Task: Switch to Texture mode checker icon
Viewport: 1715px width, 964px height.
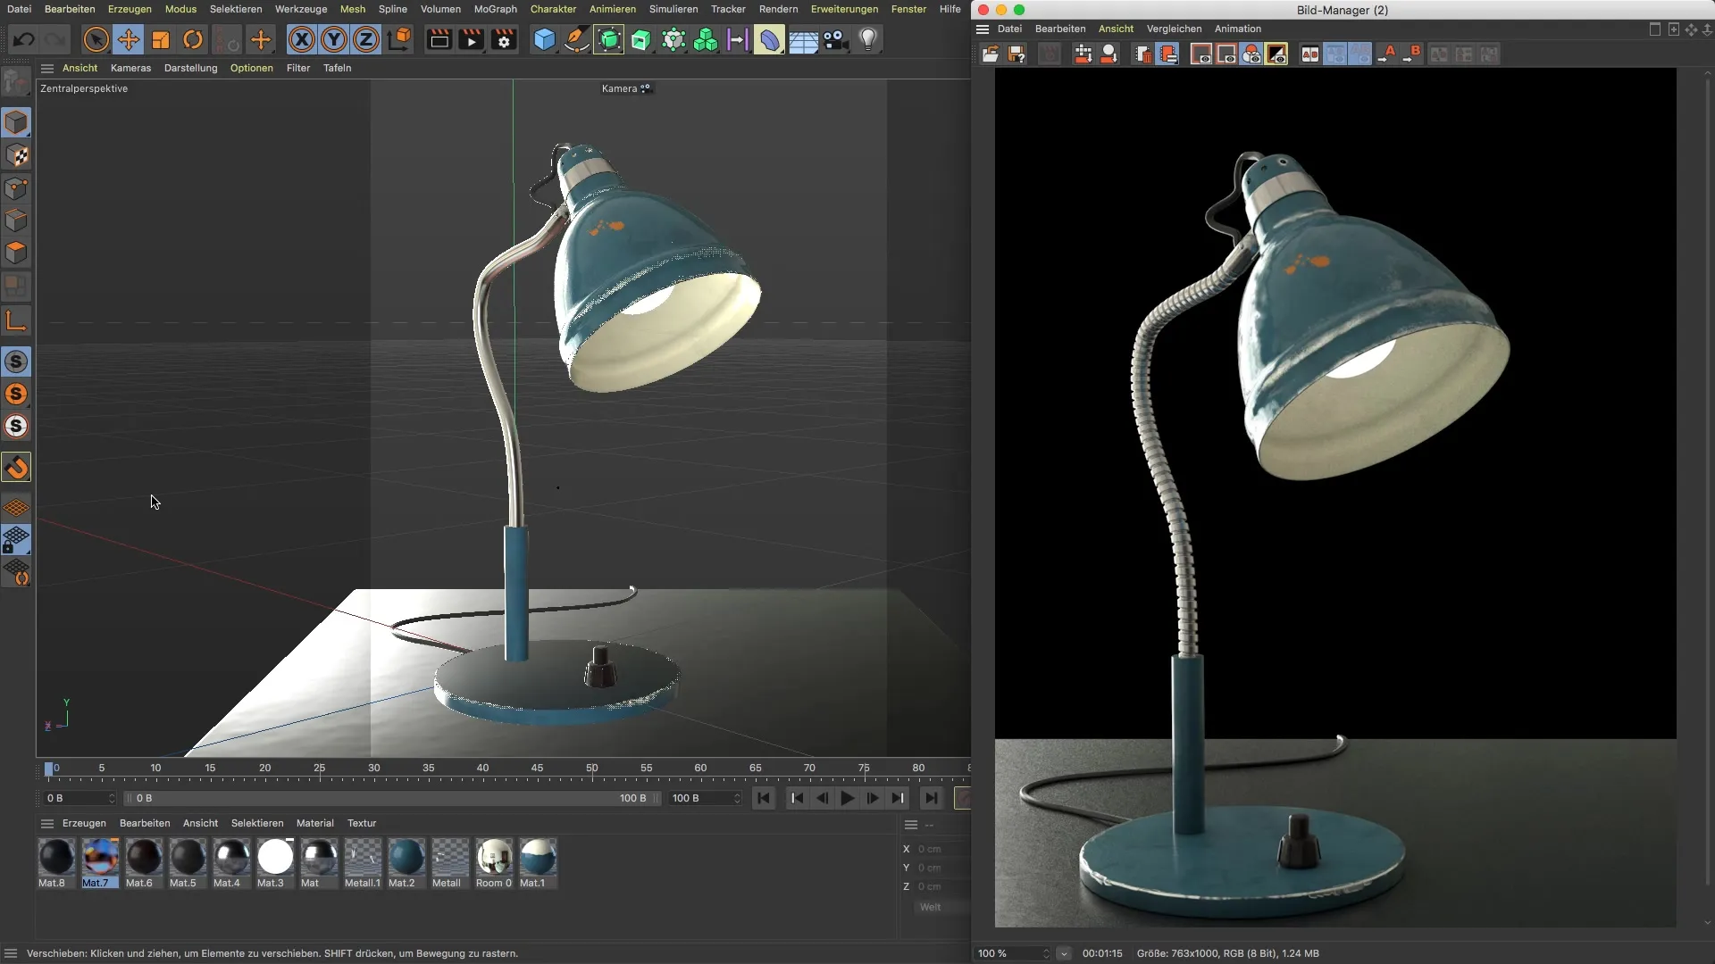Action: (16, 155)
